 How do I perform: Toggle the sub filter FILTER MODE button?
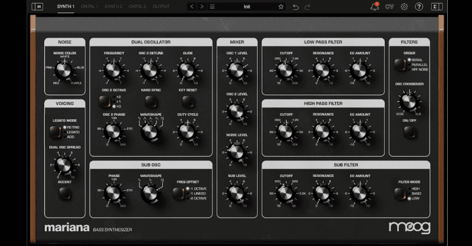[400, 194]
